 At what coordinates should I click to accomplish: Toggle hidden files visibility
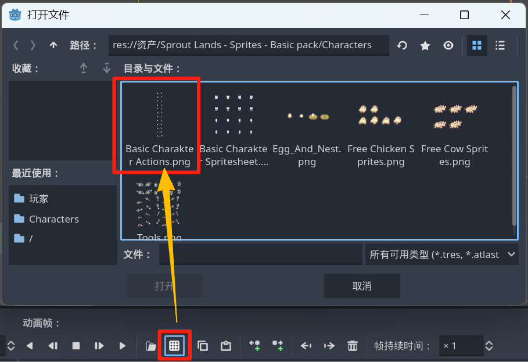point(448,45)
